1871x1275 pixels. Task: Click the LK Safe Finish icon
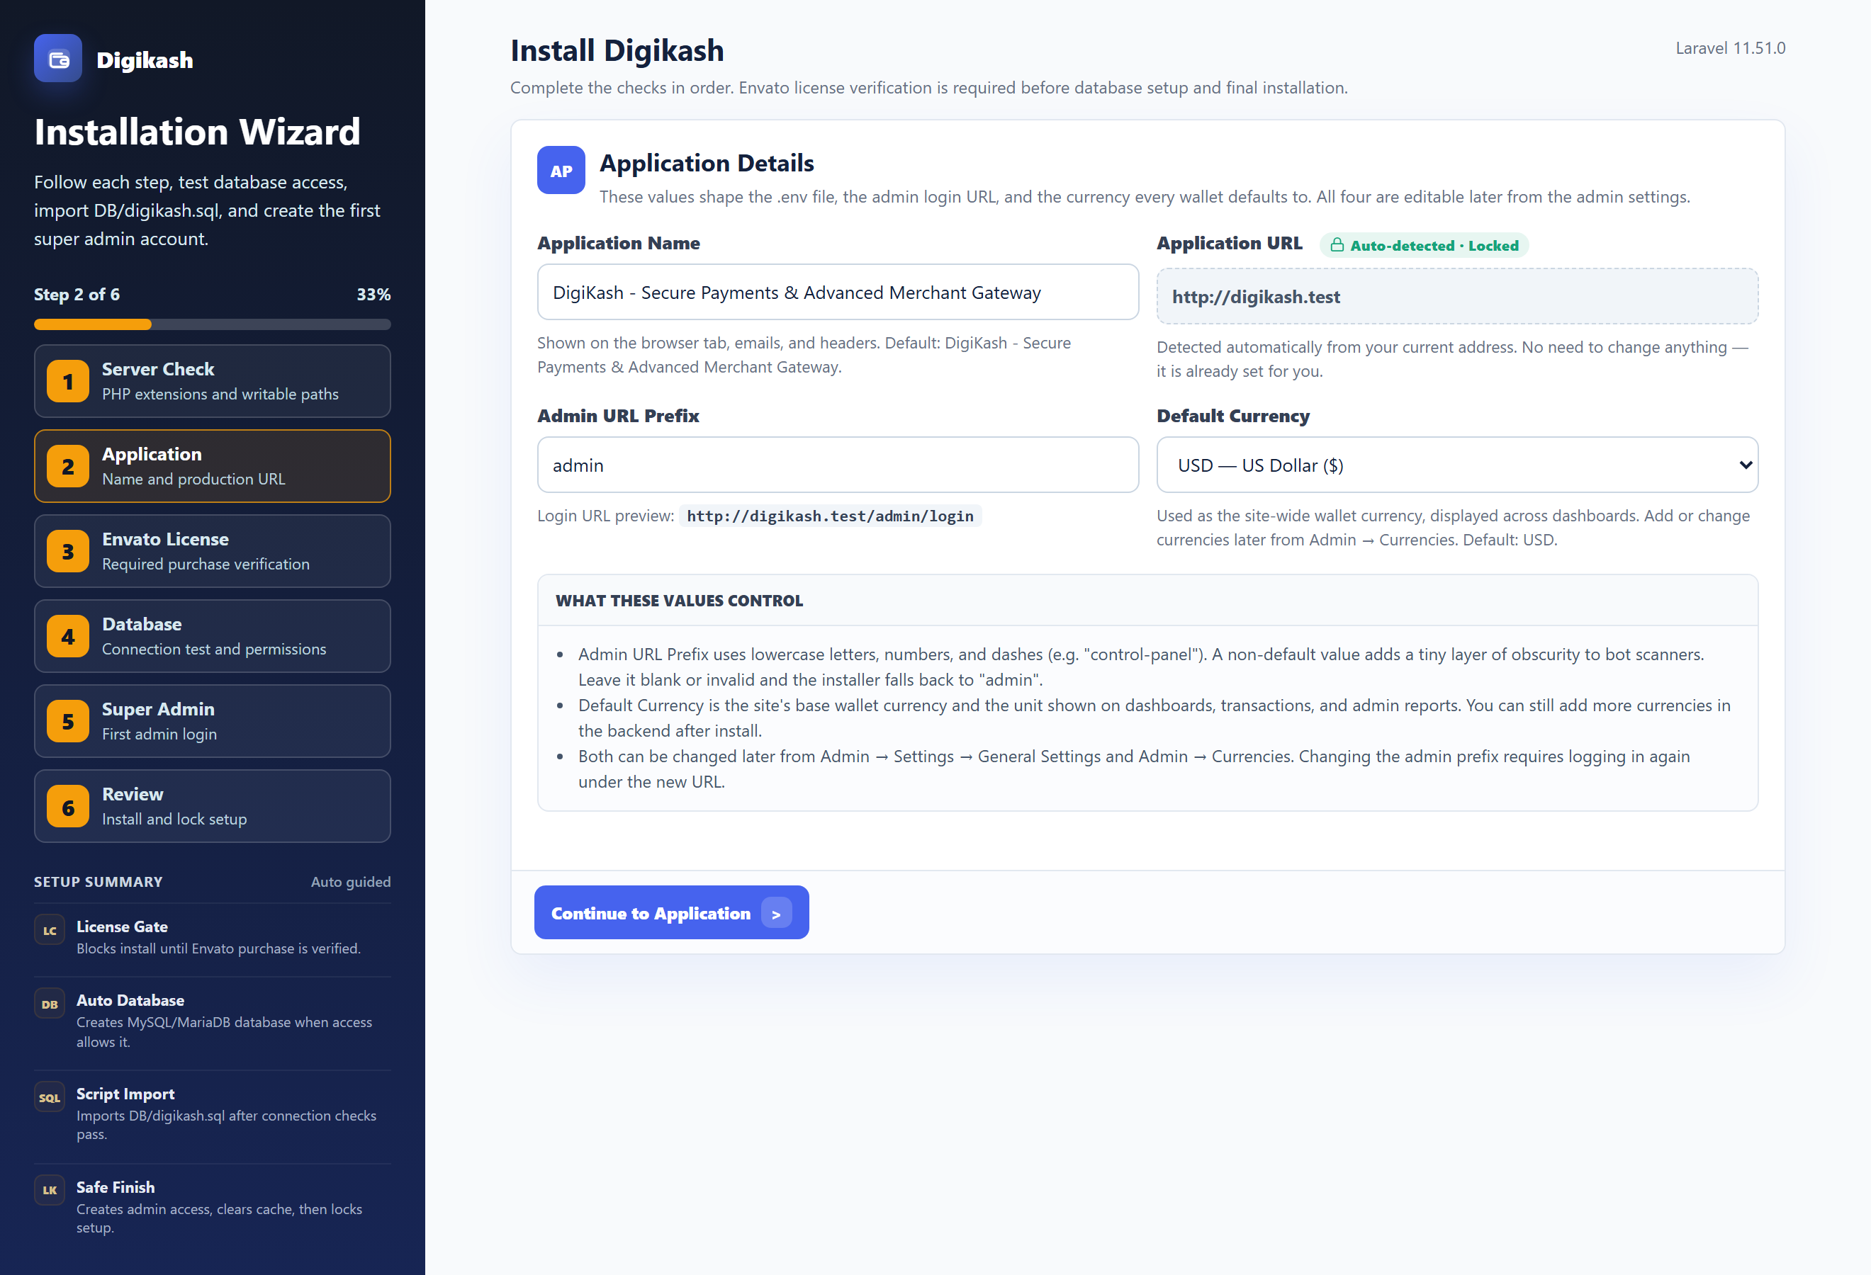pos(50,1191)
